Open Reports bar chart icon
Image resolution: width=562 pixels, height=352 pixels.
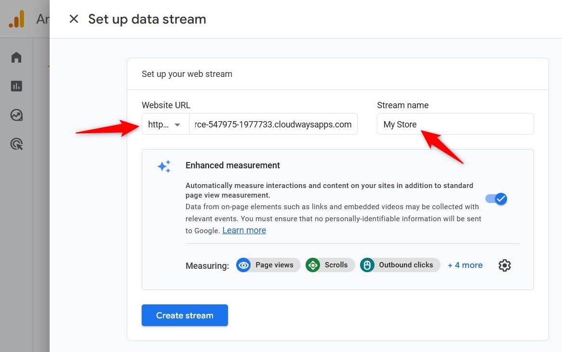(16, 86)
